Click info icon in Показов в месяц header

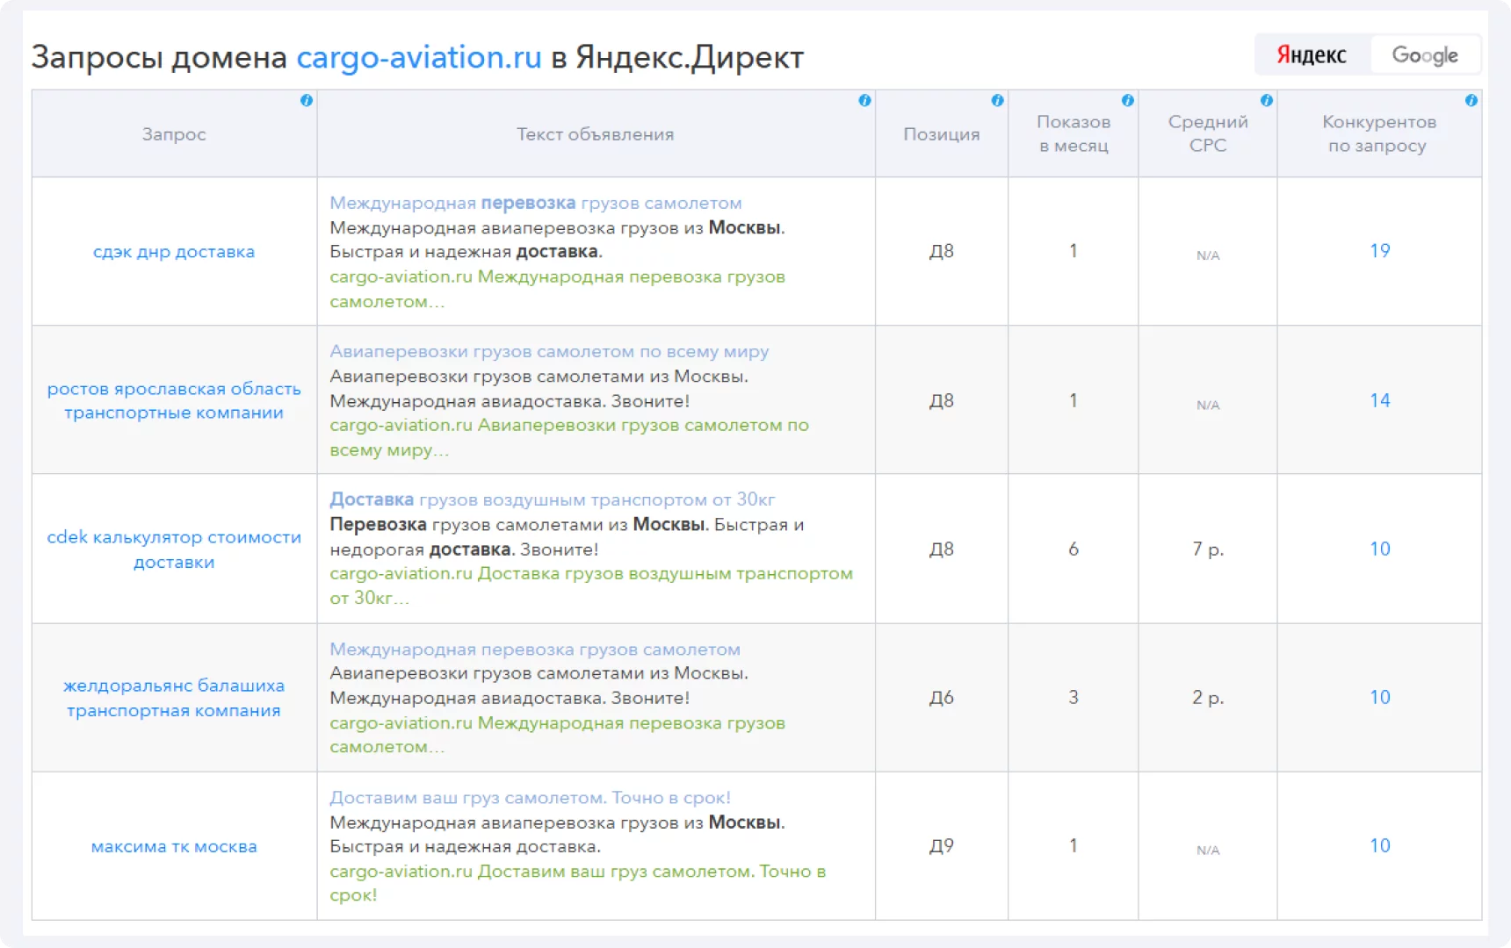click(x=1127, y=101)
